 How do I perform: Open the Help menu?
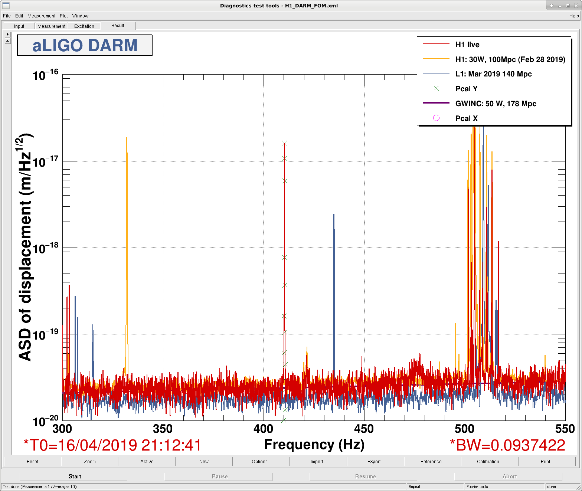(574, 16)
